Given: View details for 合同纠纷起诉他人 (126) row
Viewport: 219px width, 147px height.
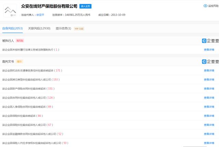Looking at the screenshot, I should tap(209, 98).
